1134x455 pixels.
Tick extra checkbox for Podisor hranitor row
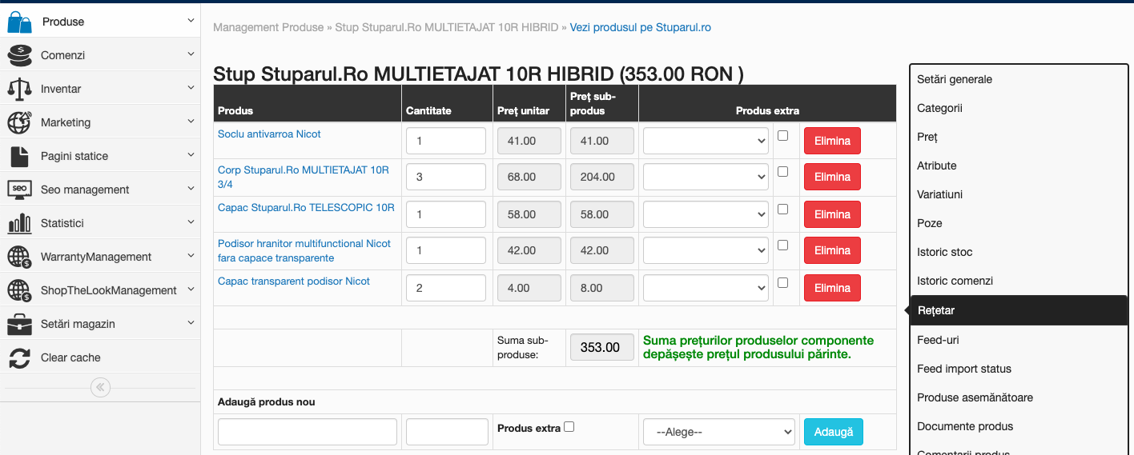(782, 245)
